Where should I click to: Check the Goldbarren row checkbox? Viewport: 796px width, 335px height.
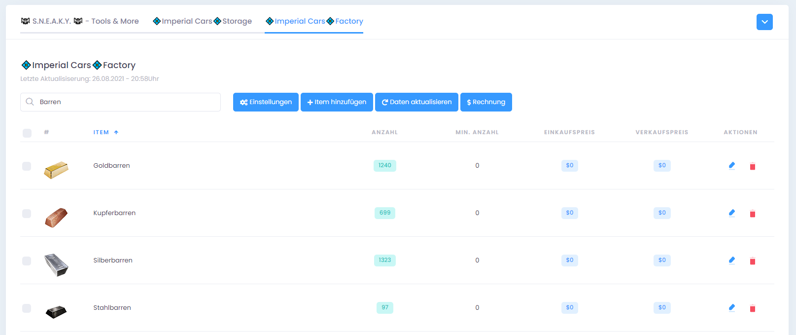(x=27, y=166)
